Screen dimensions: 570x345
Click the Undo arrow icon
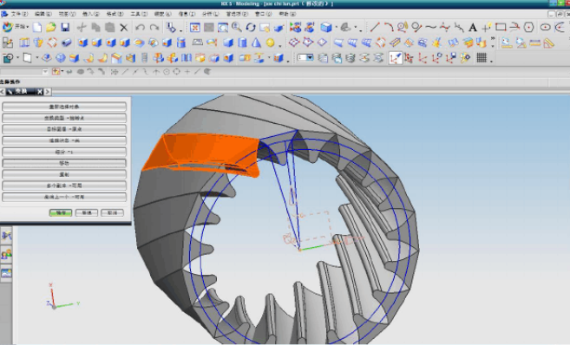tap(140, 27)
